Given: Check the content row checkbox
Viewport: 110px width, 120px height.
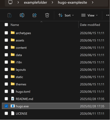Looking at the screenshot, I should pyautogui.click(x=6, y=48).
